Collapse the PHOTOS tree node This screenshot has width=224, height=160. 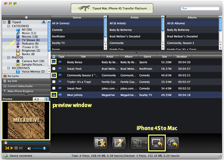(9, 57)
